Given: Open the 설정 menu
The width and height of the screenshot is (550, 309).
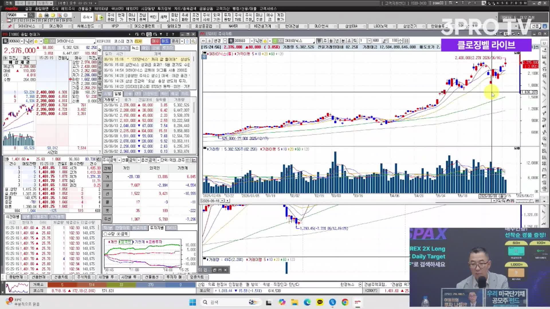Looking at the screenshot, I should point(28,9).
